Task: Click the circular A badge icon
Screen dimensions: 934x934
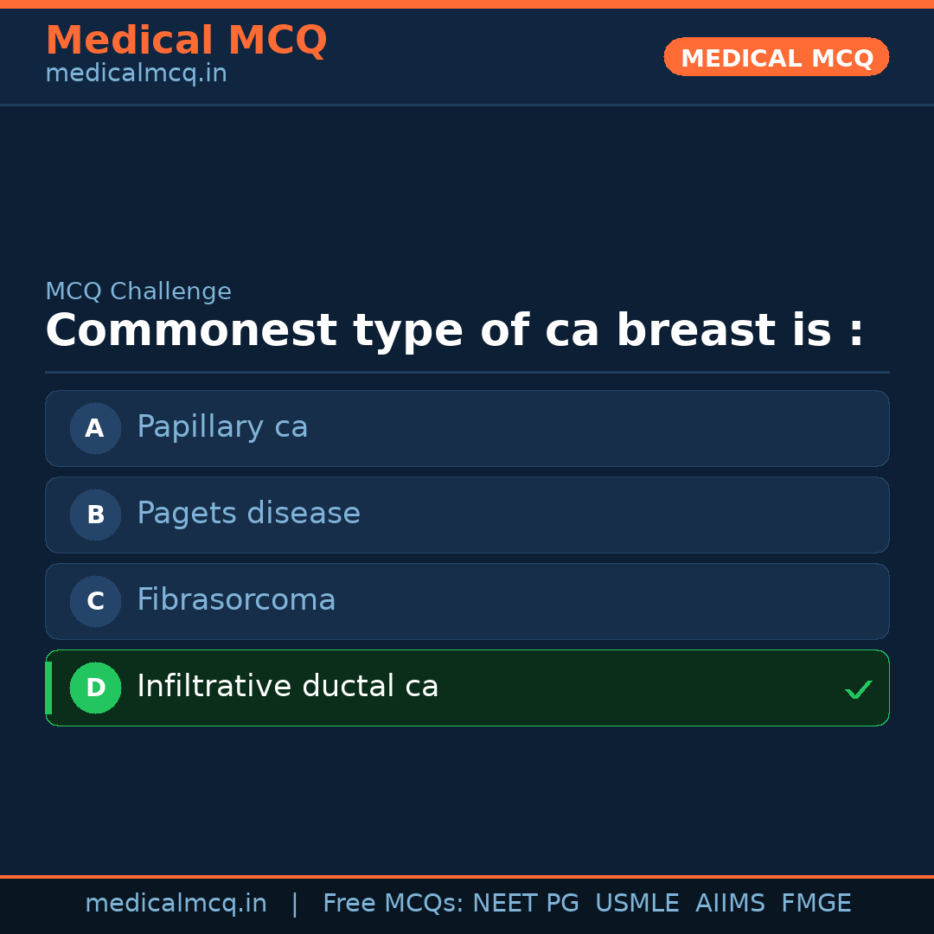Action: click(95, 428)
